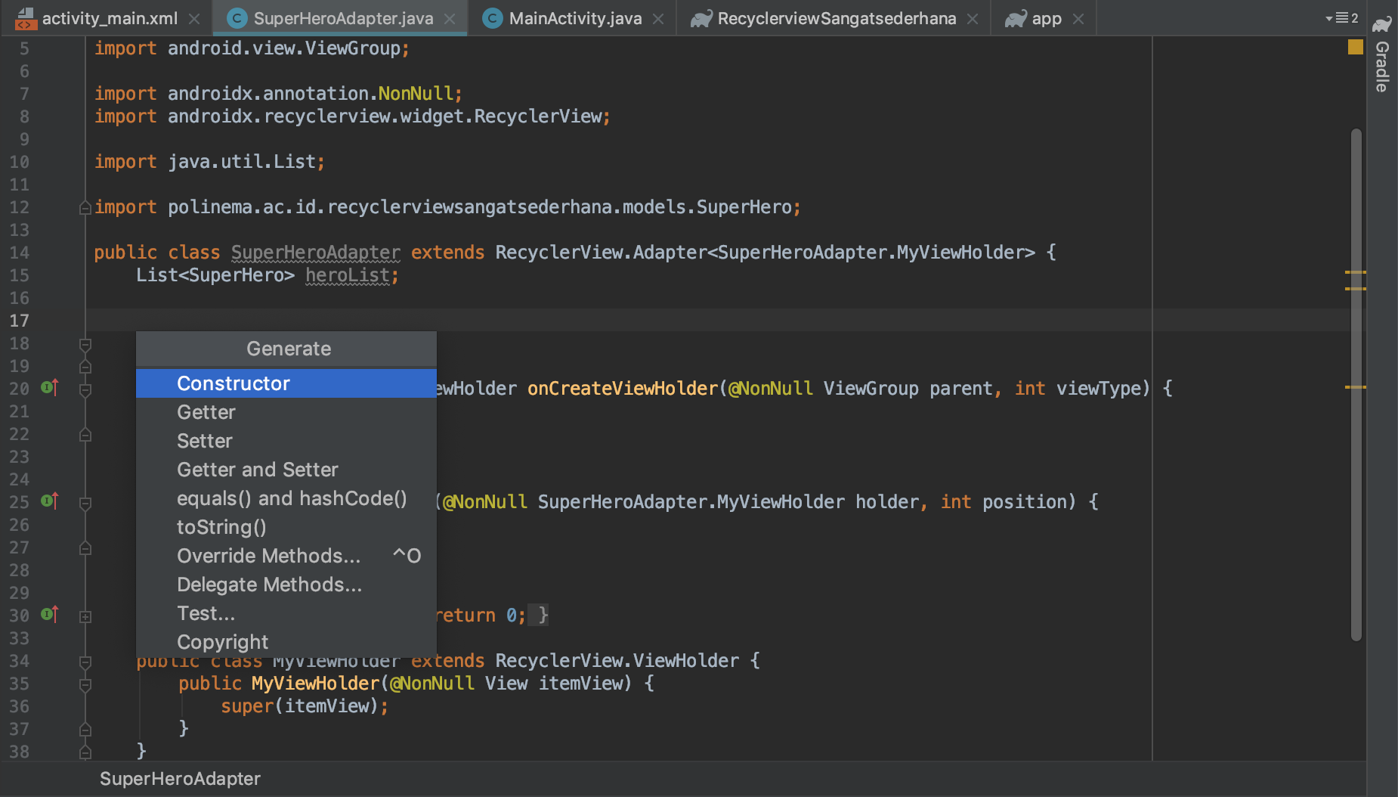Choose Getter in Generate popup
Image resolution: width=1398 pixels, height=797 pixels.
click(286, 412)
